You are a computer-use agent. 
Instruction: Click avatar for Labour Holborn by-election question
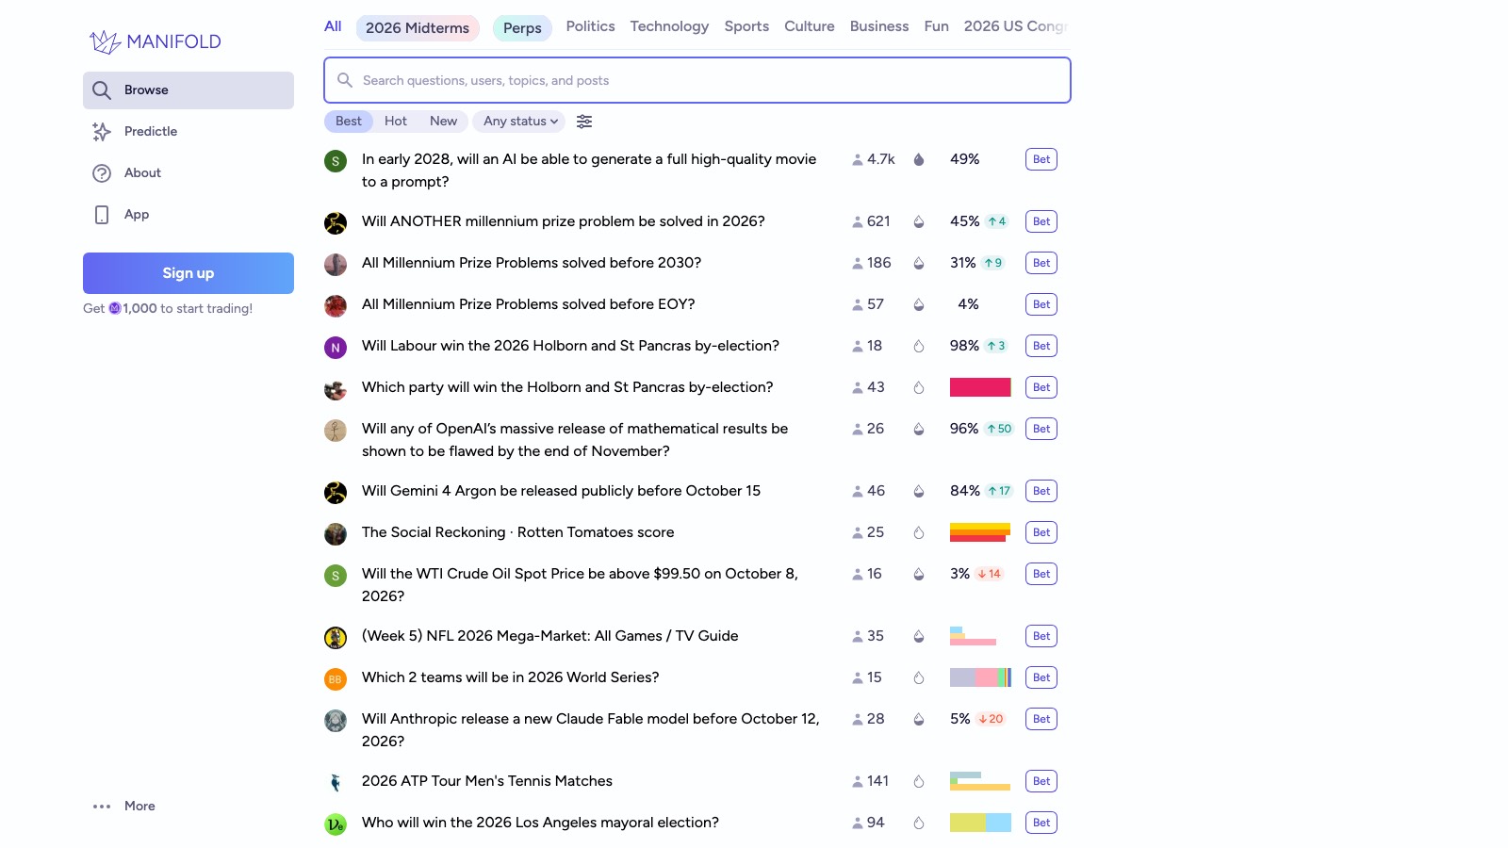coord(336,348)
